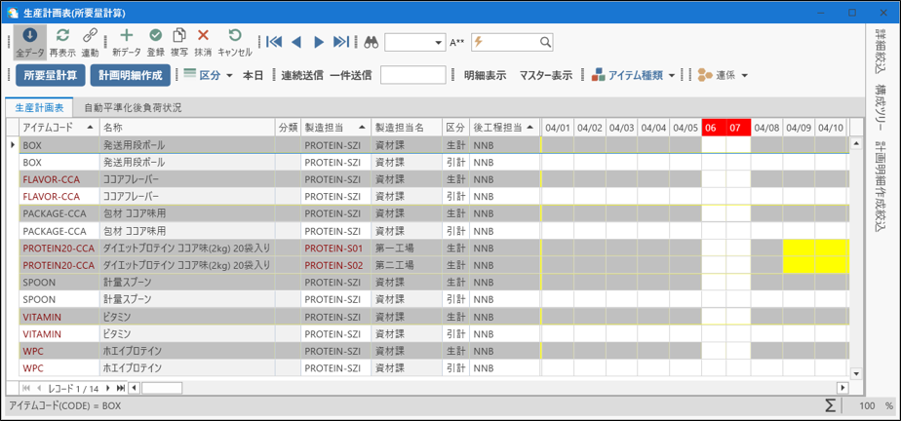This screenshot has height=421, width=901.
Task: Click the 連動 link chain icon
Action: [x=90, y=36]
